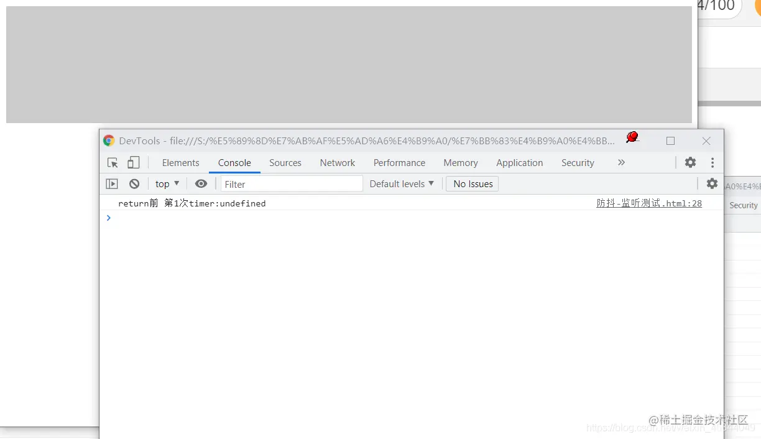Open the top JavaScript context dropdown
This screenshot has height=439, width=761.
167,184
